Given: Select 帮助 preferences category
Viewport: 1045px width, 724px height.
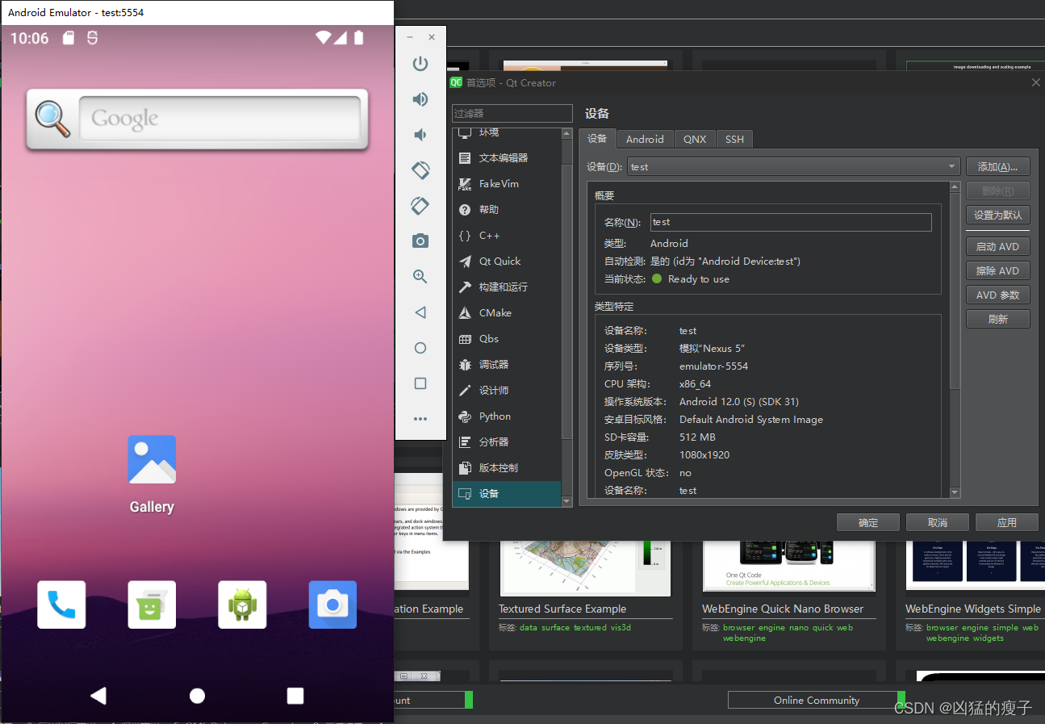Looking at the screenshot, I should coord(507,210).
